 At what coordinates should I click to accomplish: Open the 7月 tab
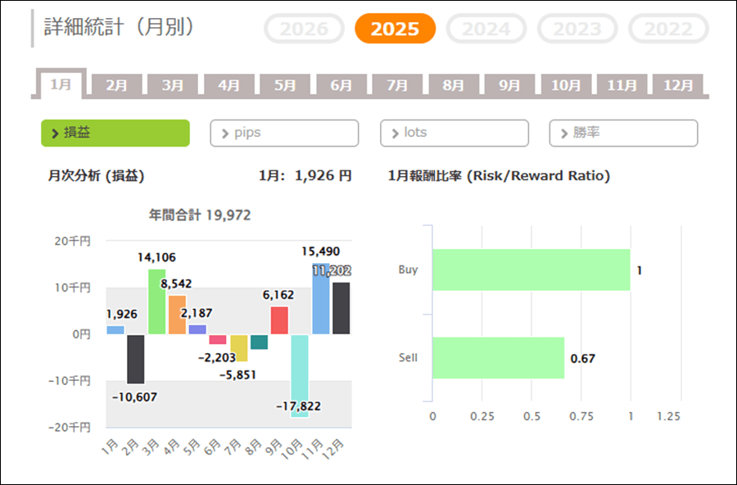397,85
